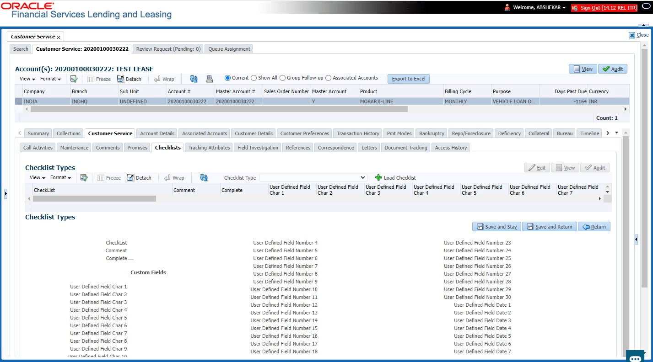
Task: Click the query-by-example icon in the Account toolbar
Action: 74,79
